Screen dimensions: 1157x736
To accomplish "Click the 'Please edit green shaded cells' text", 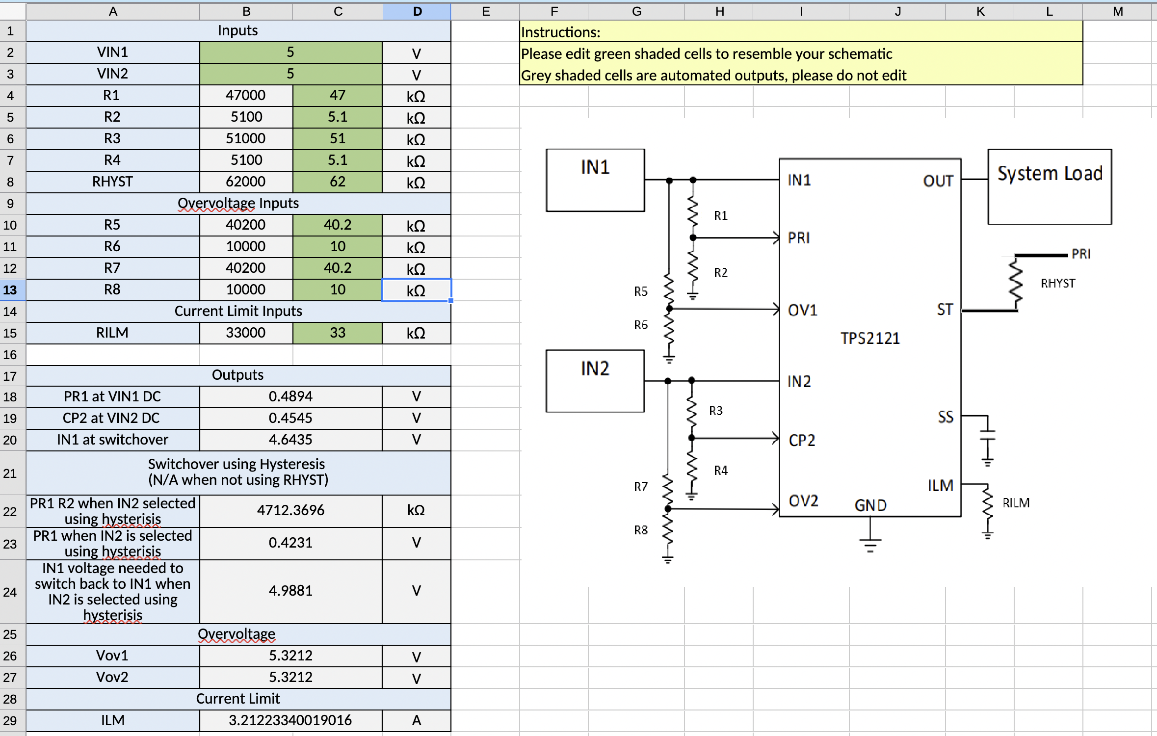I will point(707,53).
